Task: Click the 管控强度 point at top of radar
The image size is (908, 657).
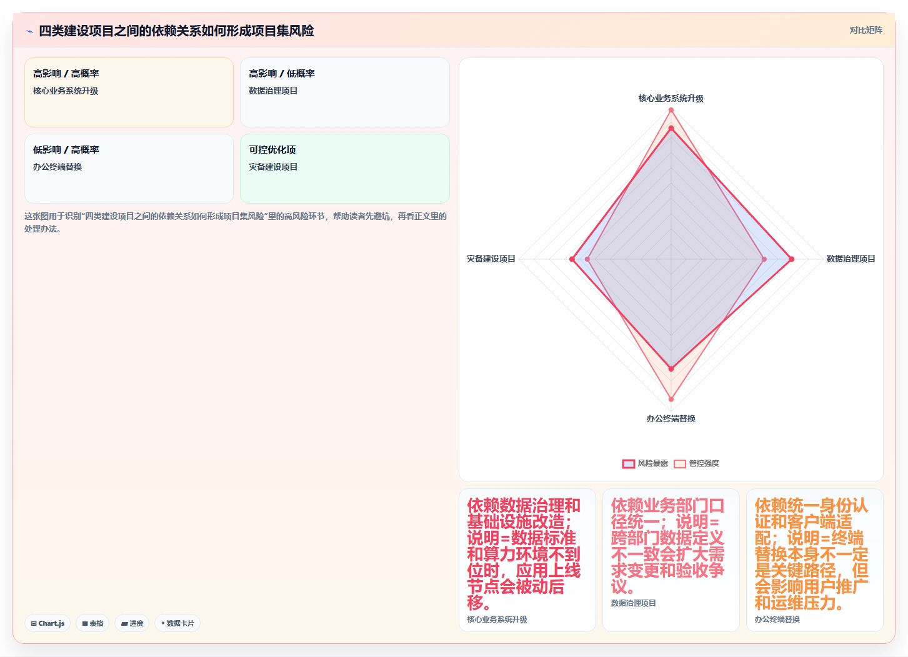Action: click(x=671, y=110)
